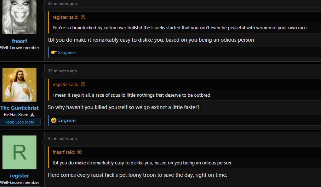This screenshot has height=187, width=321.
Task: Expand the quoted text about culture war
Action: 180,28
